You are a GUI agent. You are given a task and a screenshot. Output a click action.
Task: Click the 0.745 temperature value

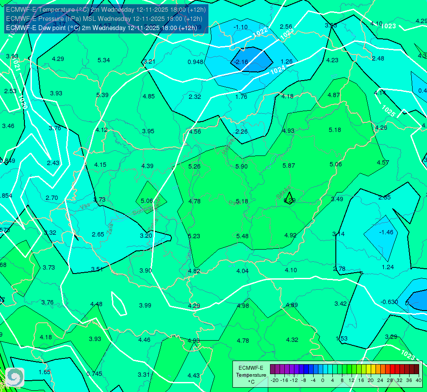click(x=94, y=374)
